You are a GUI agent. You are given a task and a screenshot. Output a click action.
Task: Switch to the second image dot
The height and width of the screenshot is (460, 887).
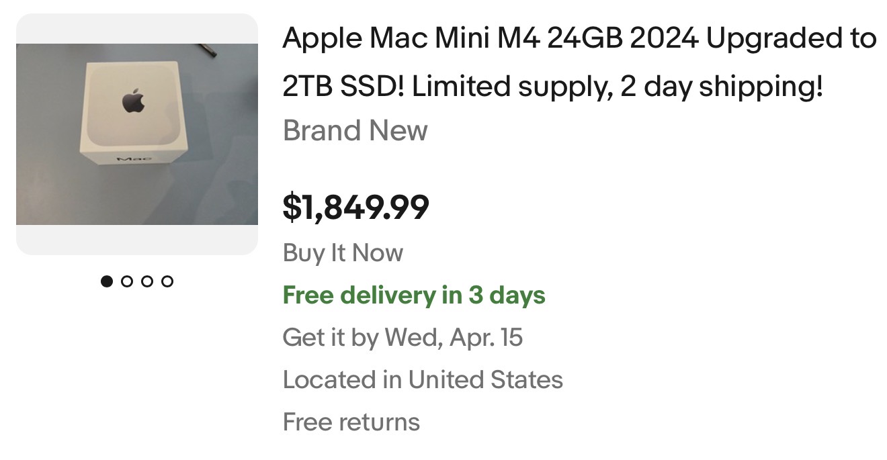[127, 281]
